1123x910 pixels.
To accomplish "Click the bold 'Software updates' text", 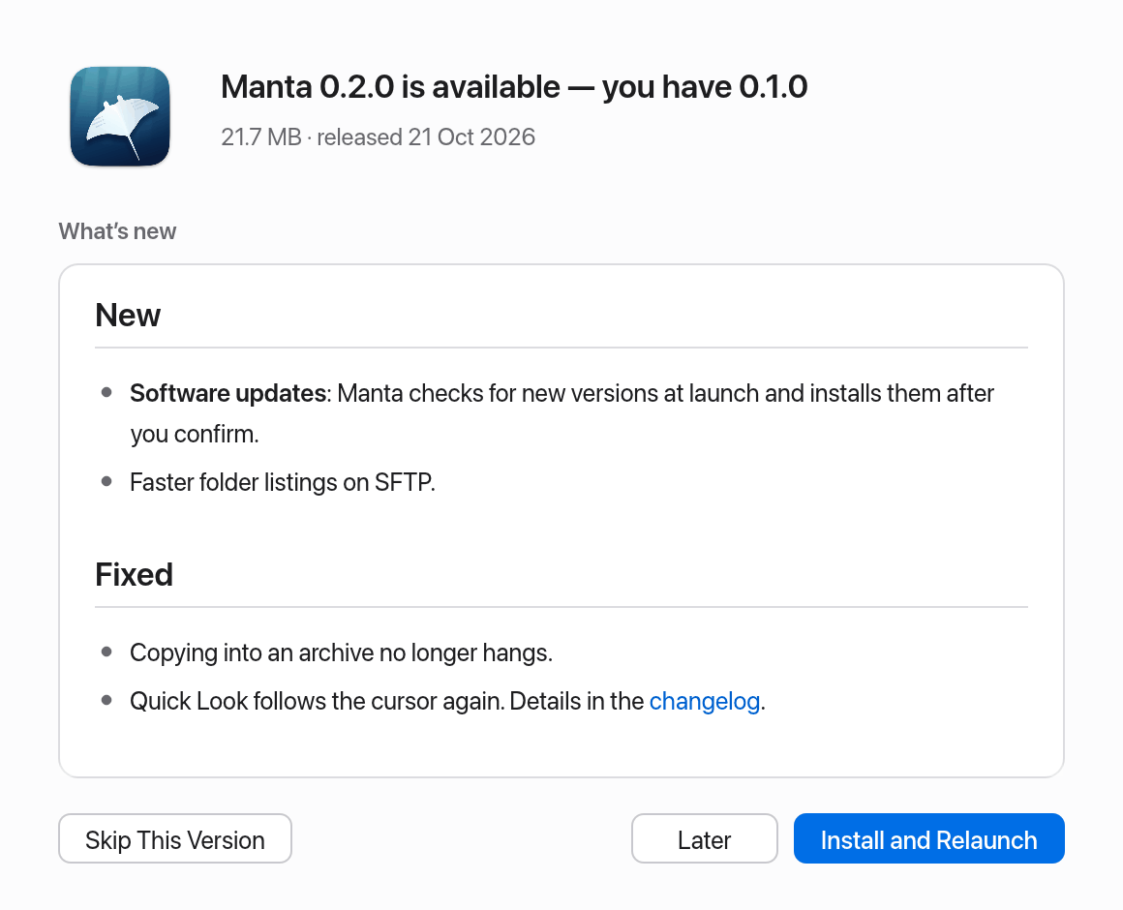I will click(228, 393).
